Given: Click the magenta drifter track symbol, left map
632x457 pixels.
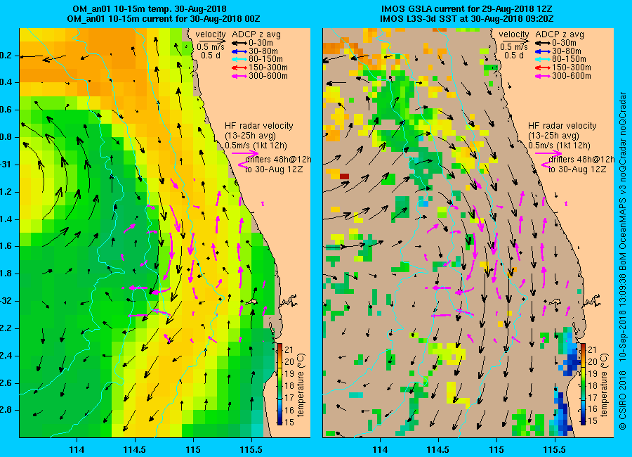Looking at the screenshot, I should click(242, 163).
